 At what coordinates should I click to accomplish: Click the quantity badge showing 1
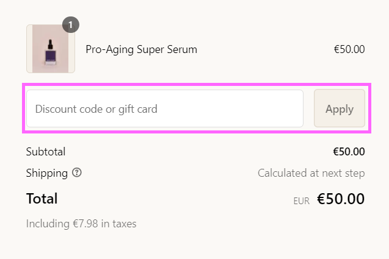(x=71, y=25)
